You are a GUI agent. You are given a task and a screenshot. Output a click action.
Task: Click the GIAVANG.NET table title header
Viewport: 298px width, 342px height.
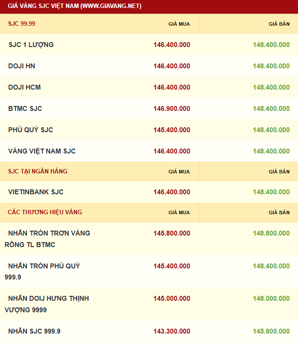(75, 6)
